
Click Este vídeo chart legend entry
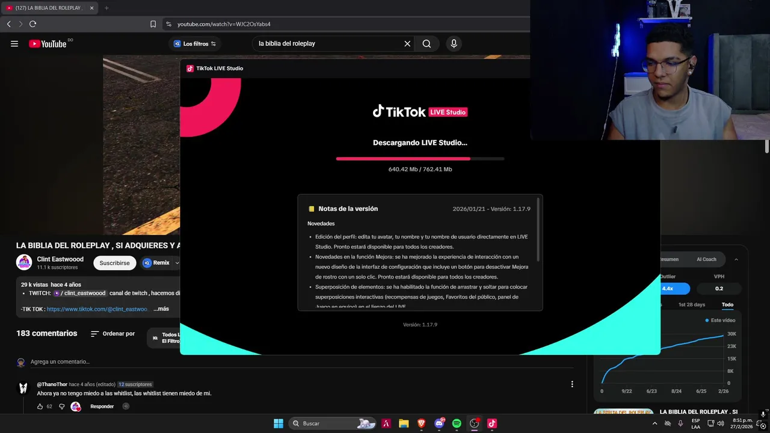point(720,321)
